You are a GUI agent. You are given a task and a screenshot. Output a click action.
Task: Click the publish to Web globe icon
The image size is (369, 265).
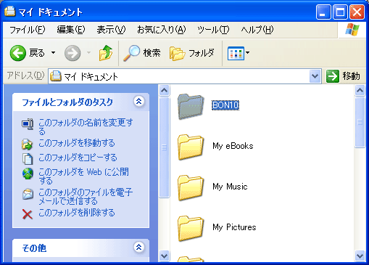click(x=28, y=174)
